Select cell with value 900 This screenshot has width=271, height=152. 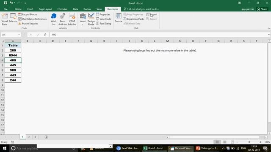[13, 70]
